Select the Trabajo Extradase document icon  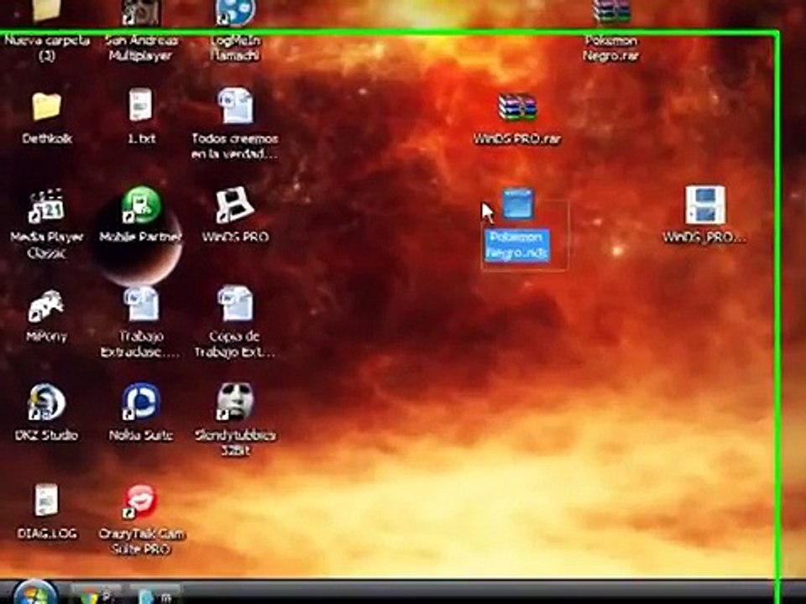(140, 304)
